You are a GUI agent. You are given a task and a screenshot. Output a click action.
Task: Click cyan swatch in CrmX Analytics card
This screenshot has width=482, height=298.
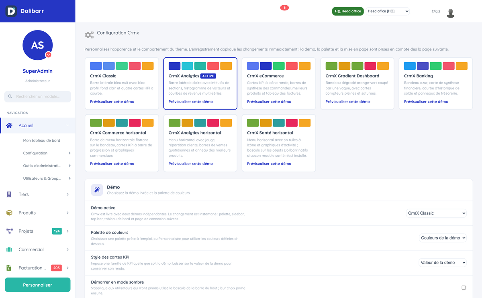(x=187, y=66)
